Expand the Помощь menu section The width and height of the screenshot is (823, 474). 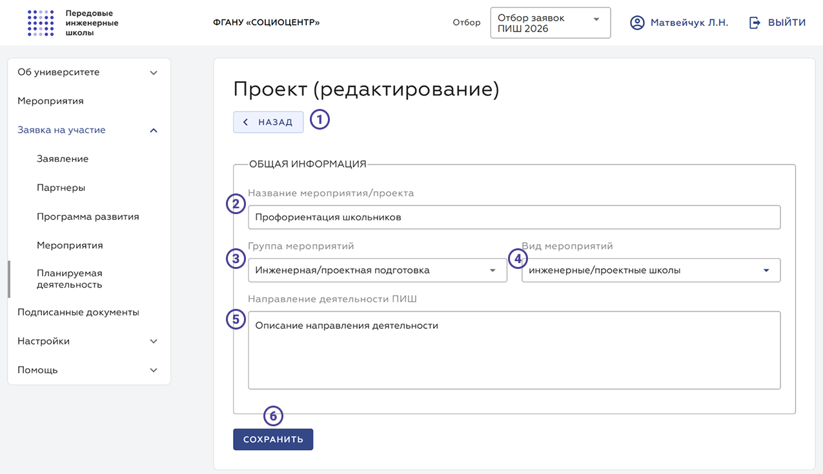tap(88, 370)
